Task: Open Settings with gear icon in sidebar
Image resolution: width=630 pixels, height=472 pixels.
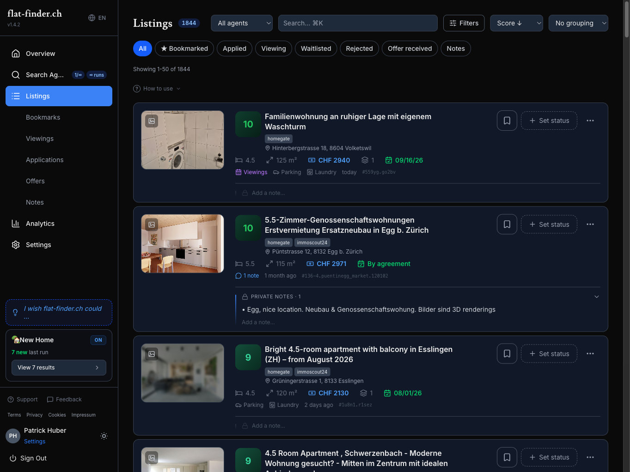Action: pyautogui.click(x=59, y=245)
